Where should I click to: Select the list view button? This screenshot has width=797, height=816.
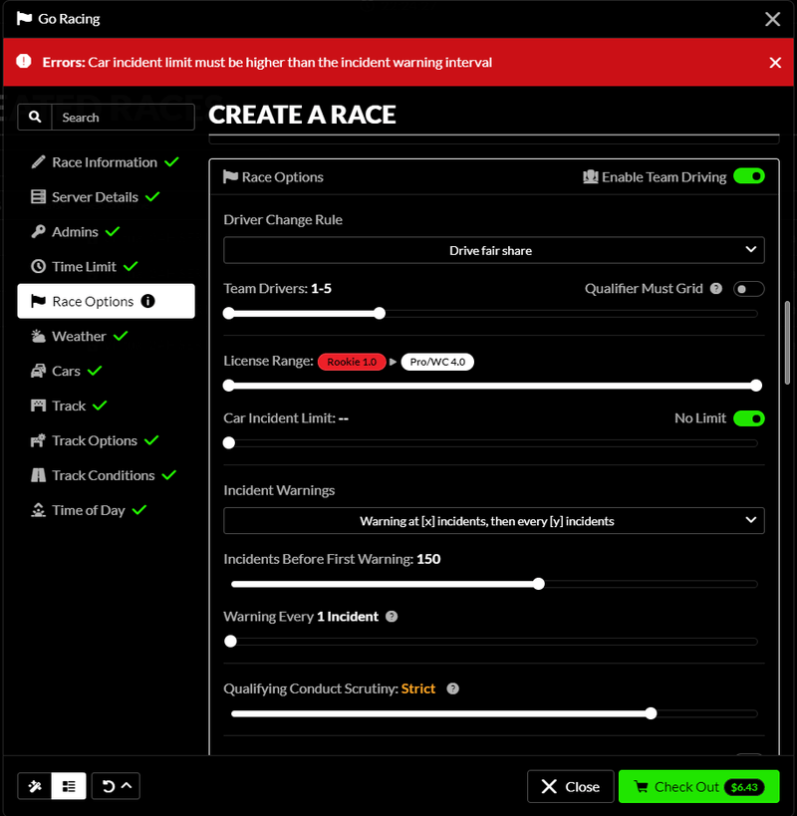click(69, 786)
